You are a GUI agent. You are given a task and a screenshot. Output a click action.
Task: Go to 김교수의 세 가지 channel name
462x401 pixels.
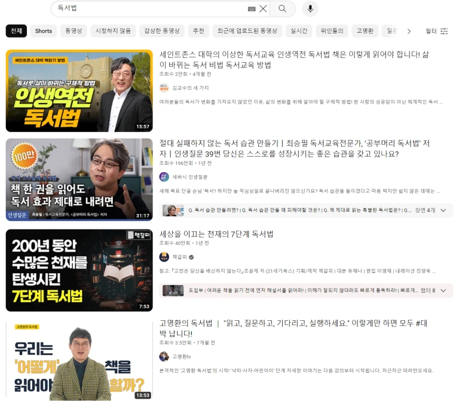coord(190,88)
